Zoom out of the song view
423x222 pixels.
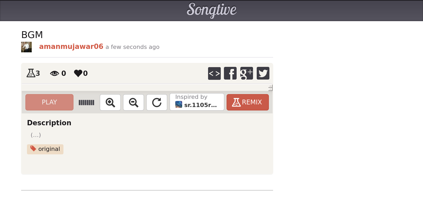(134, 103)
